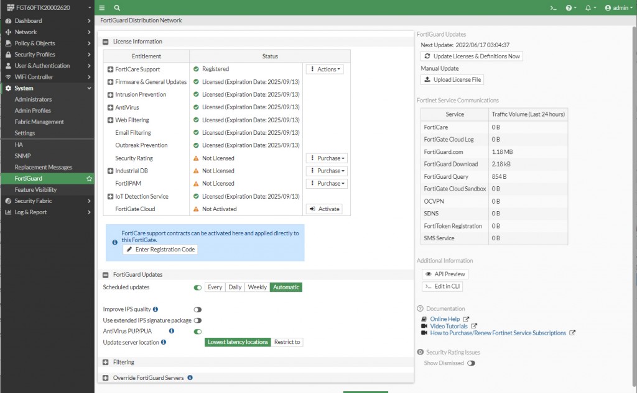The image size is (637, 393).
Task: Toggle the hamburger sidebar menu icon
Action: coord(102,7)
